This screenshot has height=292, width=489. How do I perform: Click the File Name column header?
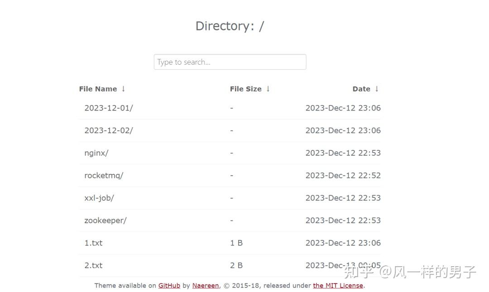tap(98, 89)
